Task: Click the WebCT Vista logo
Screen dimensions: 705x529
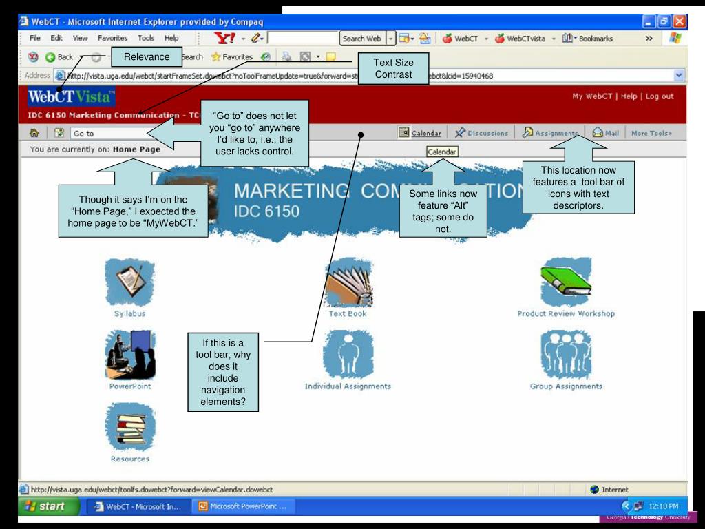Action: tap(72, 96)
